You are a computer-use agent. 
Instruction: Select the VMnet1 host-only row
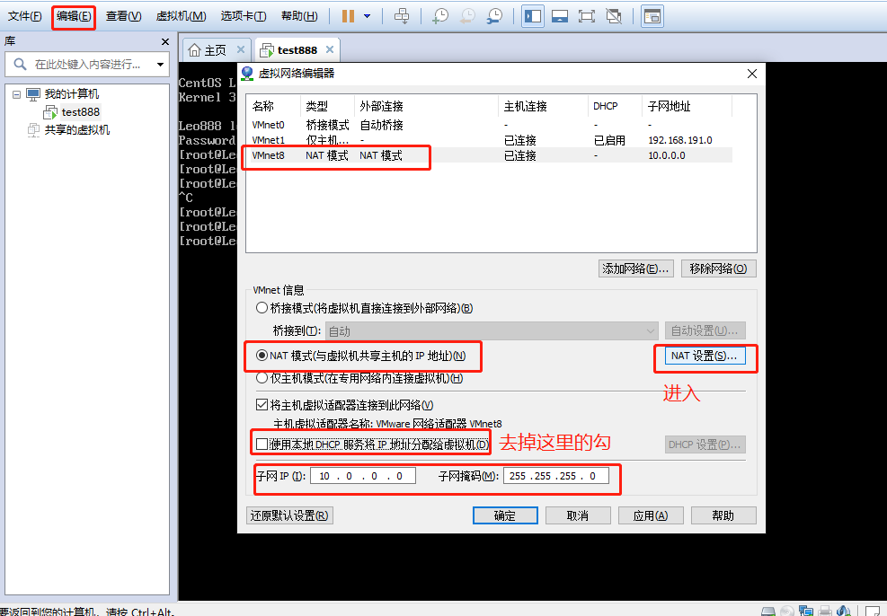(x=491, y=140)
